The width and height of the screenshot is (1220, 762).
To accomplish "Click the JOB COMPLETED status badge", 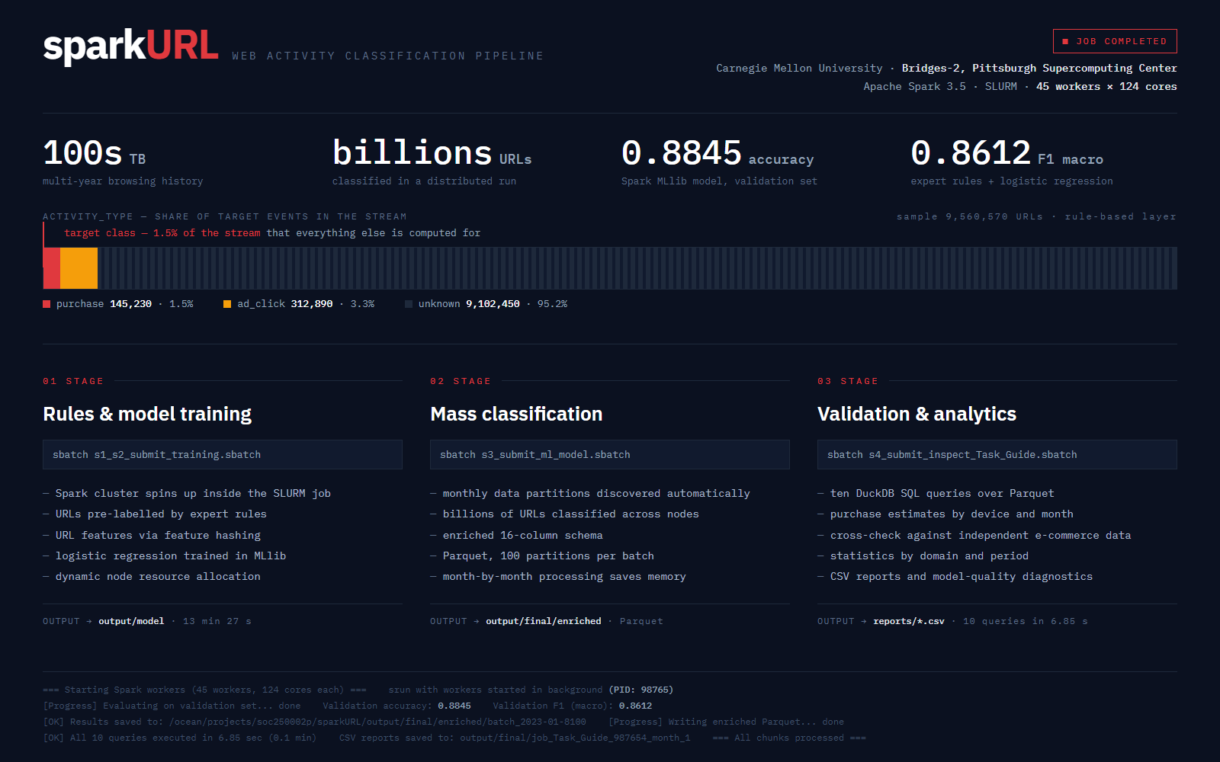I will 1115,41.
